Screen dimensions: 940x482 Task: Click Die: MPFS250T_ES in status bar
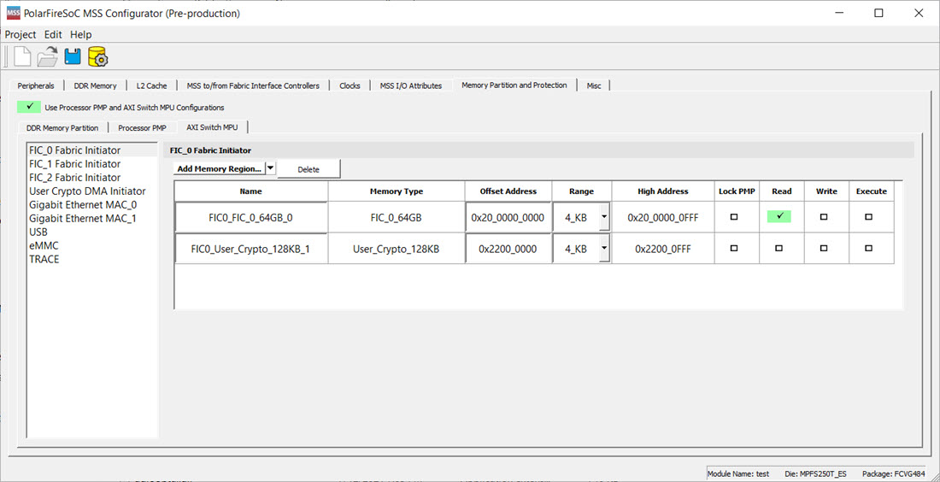(814, 473)
